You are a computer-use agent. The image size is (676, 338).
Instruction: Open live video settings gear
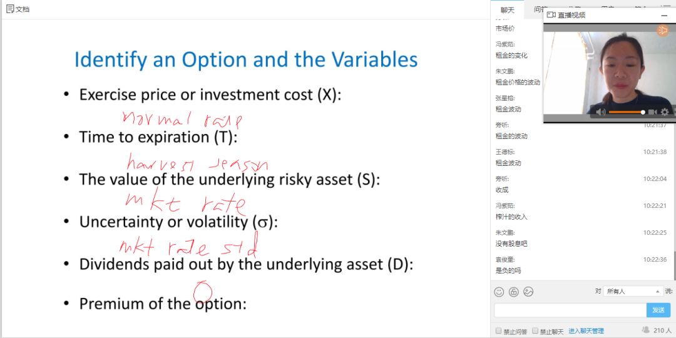665,112
